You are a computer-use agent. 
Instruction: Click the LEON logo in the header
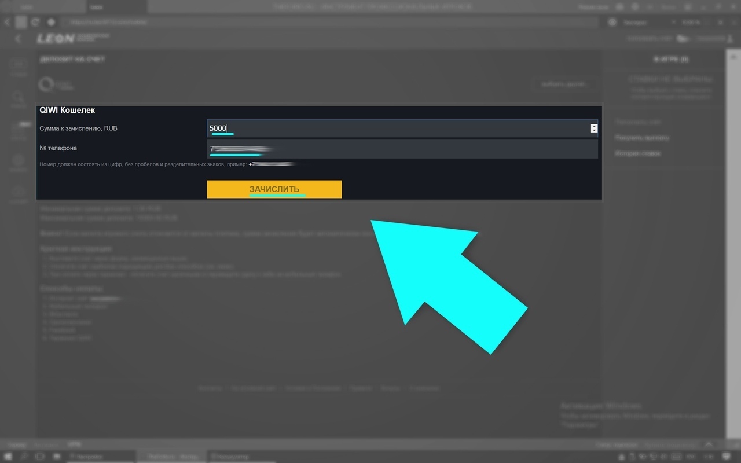[56, 38]
